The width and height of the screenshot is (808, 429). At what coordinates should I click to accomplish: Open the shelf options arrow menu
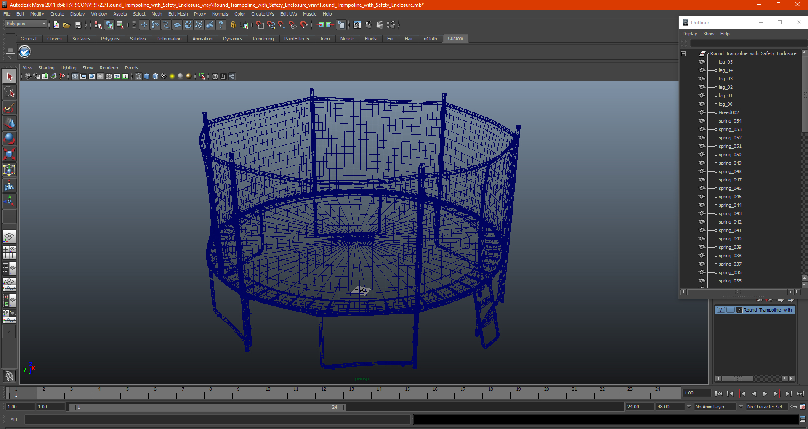[x=10, y=56]
